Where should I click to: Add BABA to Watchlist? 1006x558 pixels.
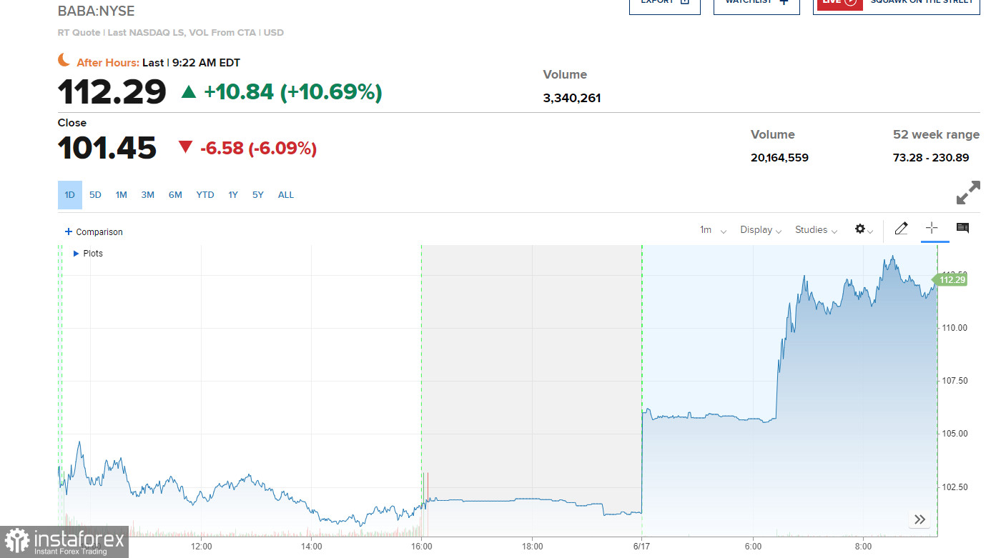coord(756,4)
